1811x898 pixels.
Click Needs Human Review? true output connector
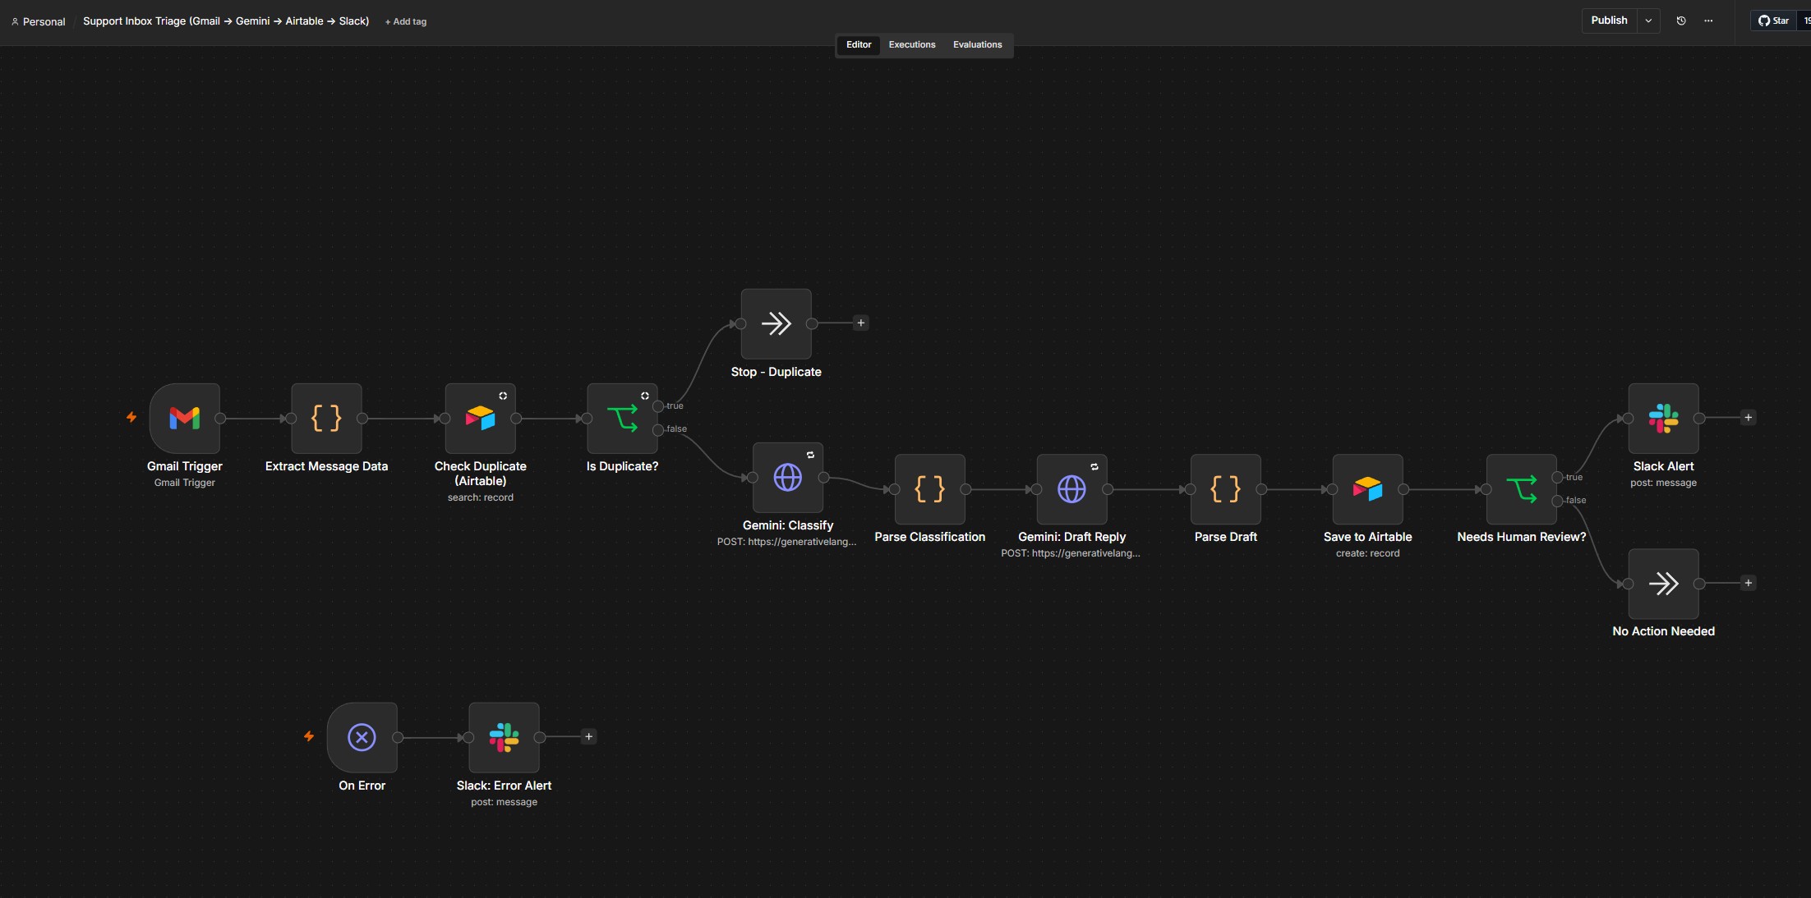[x=1557, y=477]
